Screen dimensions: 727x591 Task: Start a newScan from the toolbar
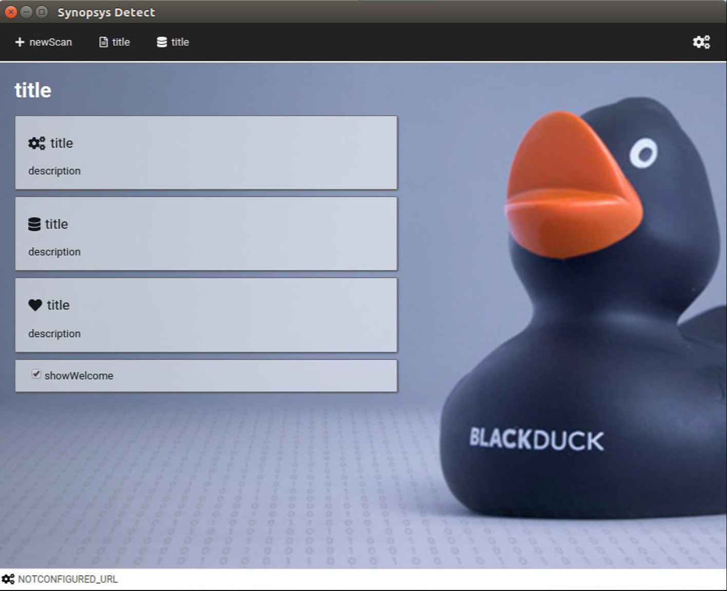[x=44, y=42]
